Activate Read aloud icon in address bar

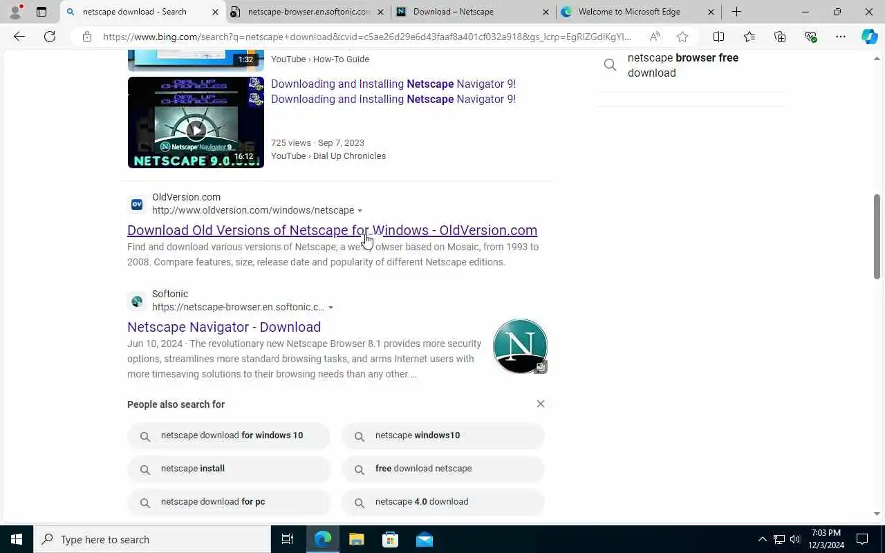654,37
